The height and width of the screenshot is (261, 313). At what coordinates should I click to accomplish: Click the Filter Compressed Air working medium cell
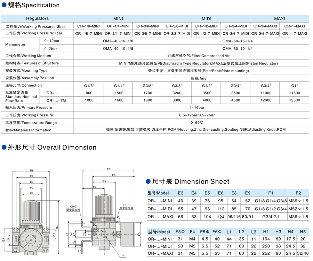point(191,56)
